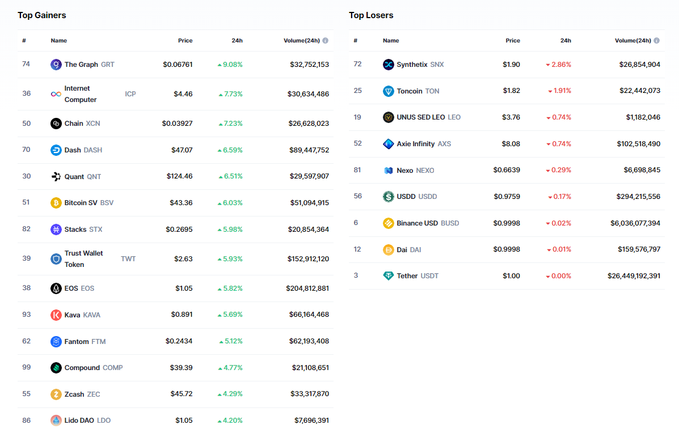Click the Synthetix SNX logo icon
The image size is (679, 429).
(x=389, y=65)
